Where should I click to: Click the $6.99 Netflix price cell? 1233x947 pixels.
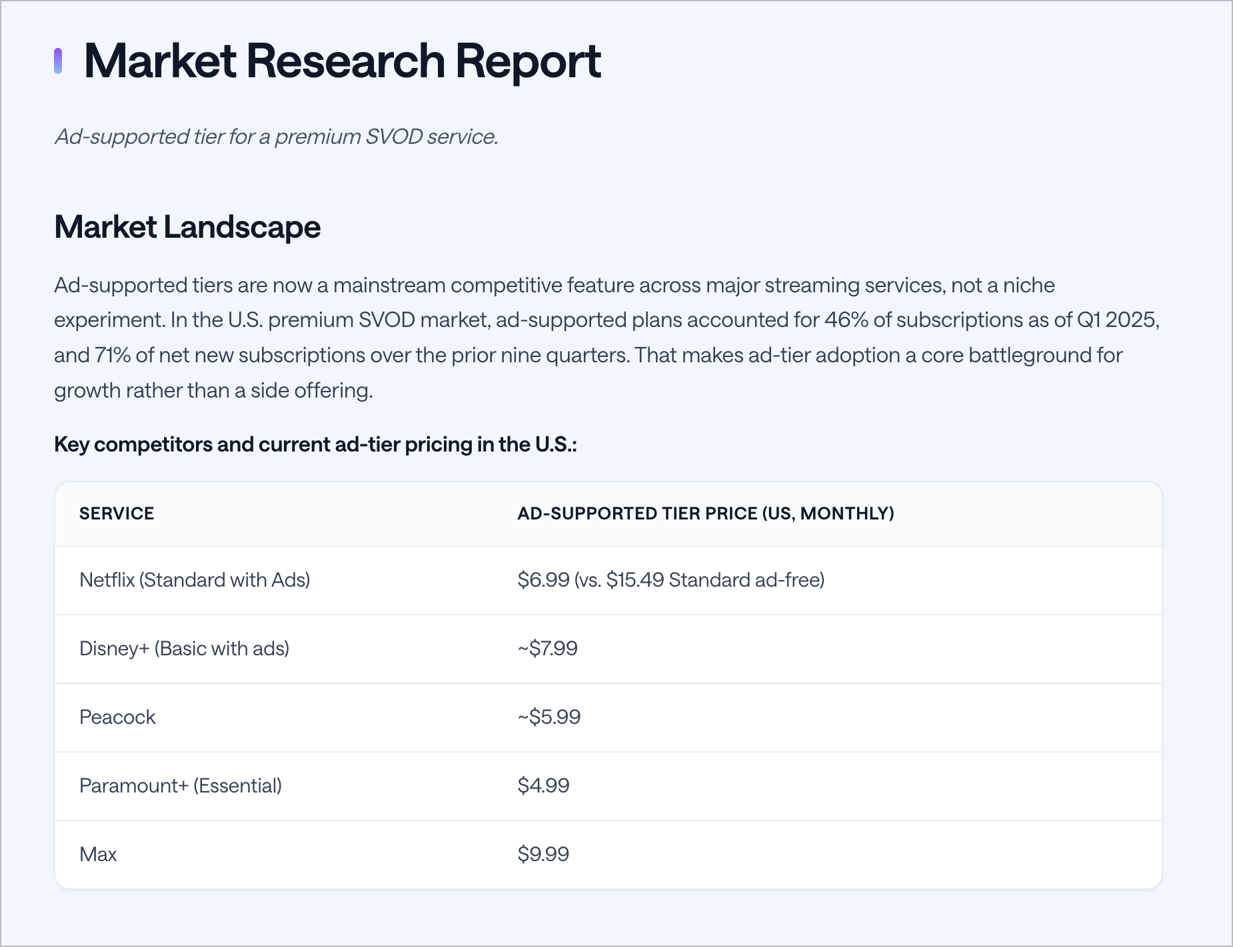[x=671, y=580]
